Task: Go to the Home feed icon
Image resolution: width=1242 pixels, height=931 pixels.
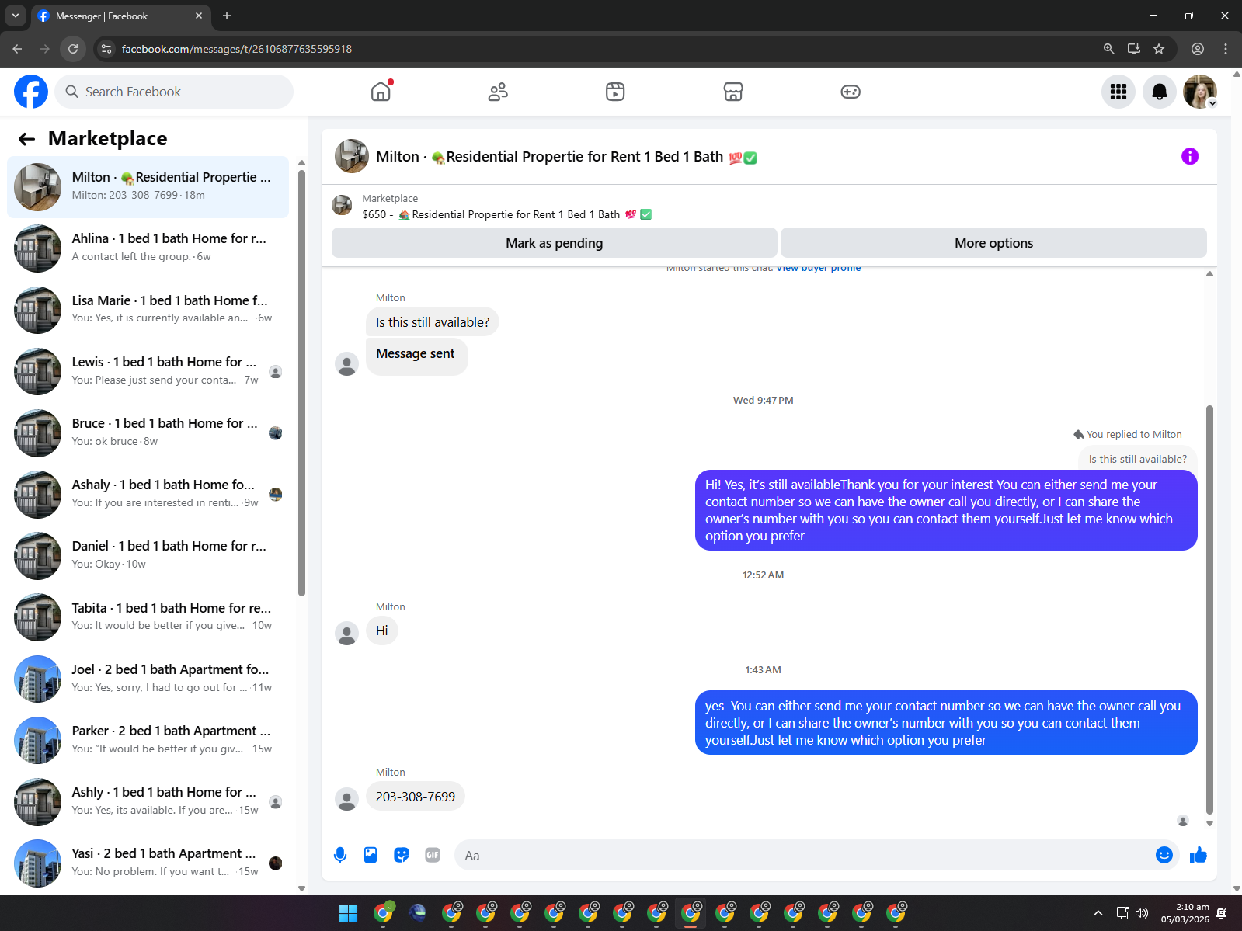Action: (381, 92)
